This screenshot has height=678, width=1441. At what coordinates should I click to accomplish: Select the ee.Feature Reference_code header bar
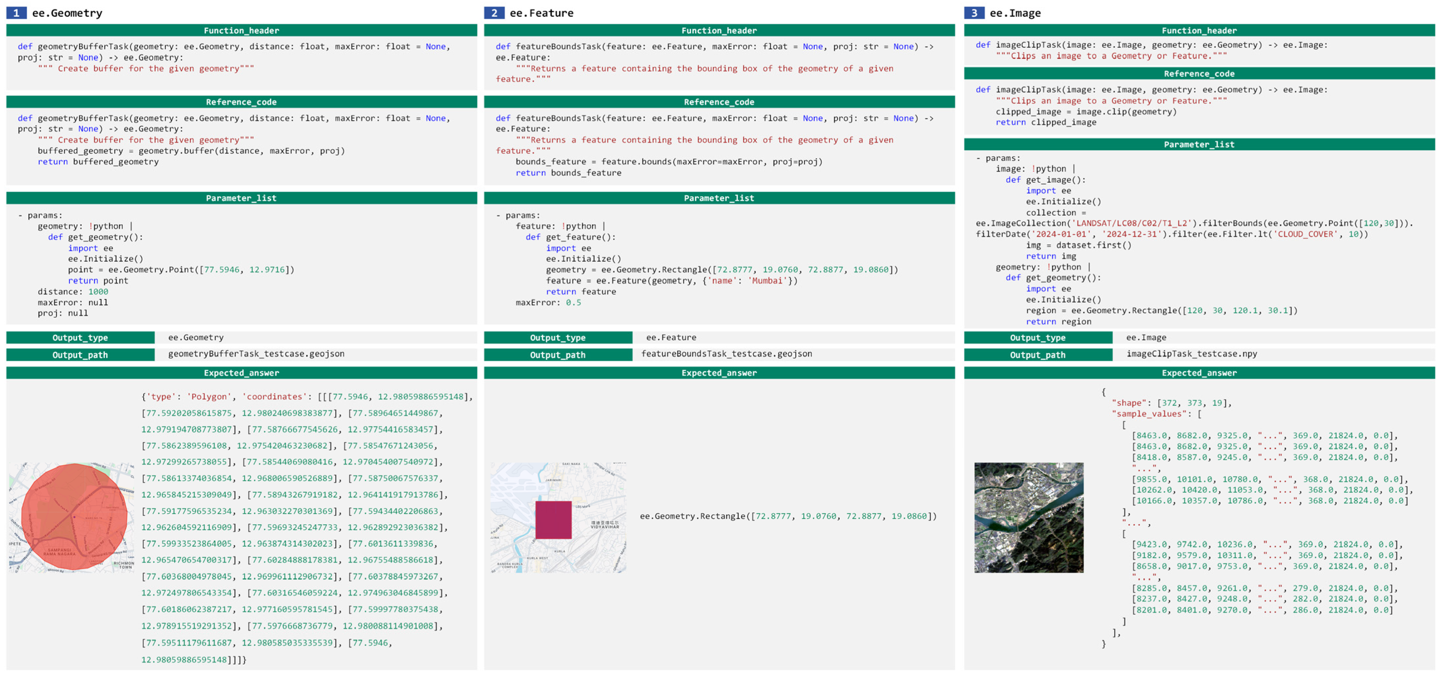pyautogui.click(x=719, y=102)
